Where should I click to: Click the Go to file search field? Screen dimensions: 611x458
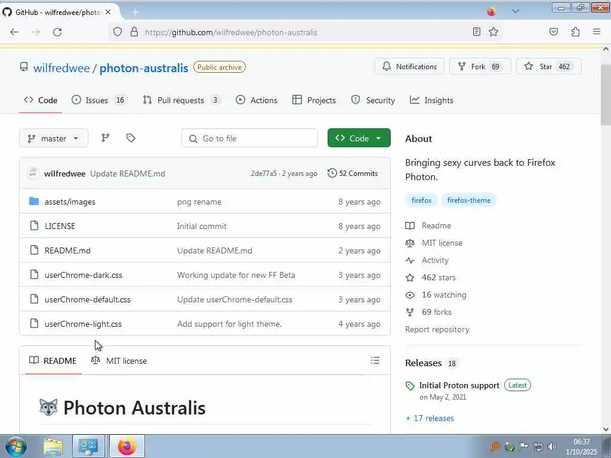tap(249, 138)
